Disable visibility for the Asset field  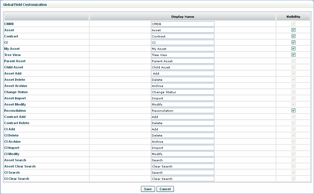293,30
